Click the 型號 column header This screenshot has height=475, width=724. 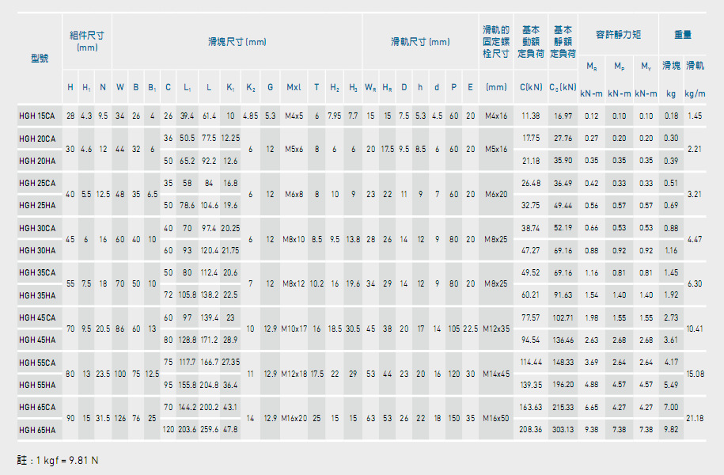pos(39,58)
